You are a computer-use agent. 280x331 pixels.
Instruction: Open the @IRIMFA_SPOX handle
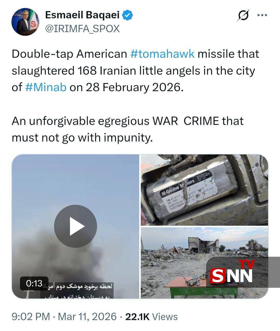[82, 29]
